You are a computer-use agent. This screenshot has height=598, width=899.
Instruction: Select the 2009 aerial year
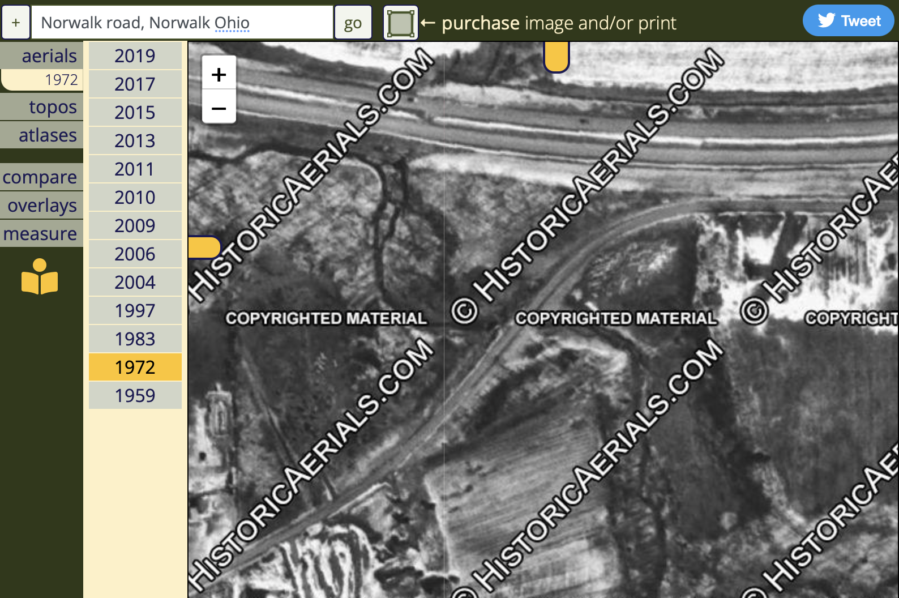(135, 225)
